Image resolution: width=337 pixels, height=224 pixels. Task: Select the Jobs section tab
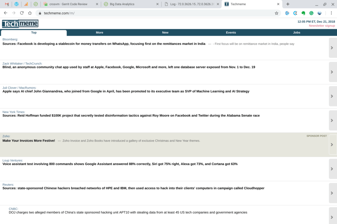point(297,33)
